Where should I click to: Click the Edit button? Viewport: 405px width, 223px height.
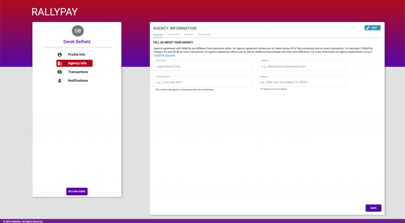[373, 28]
